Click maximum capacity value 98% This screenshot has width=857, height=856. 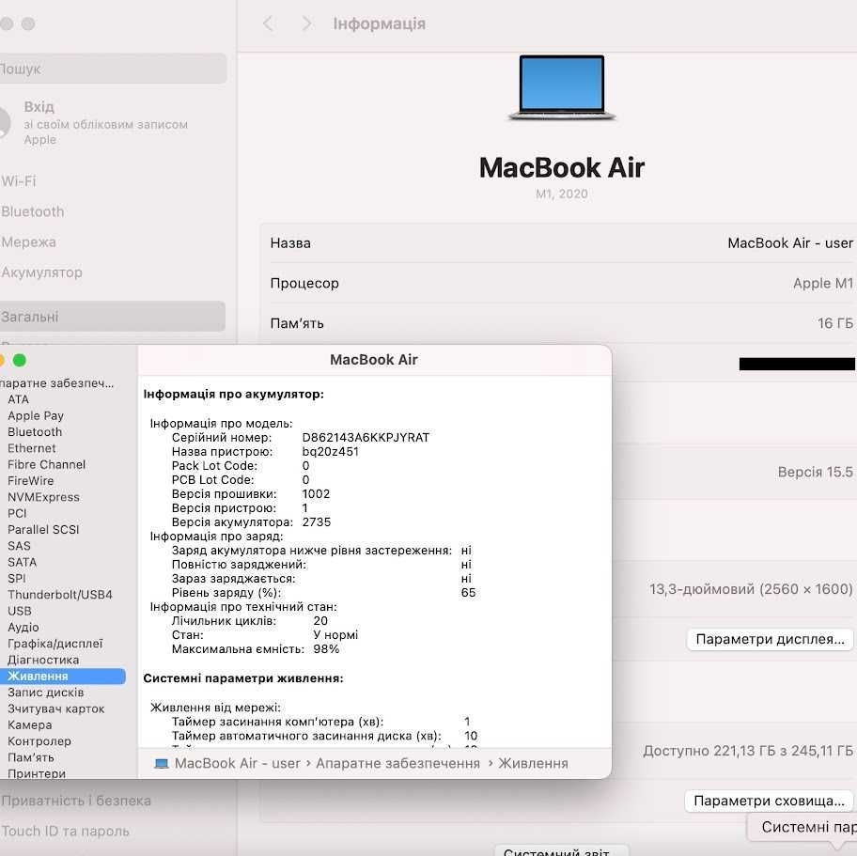click(326, 649)
